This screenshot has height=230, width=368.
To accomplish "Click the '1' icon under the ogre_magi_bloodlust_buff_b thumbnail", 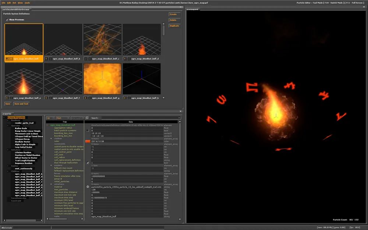I will (x=46, y=59).
